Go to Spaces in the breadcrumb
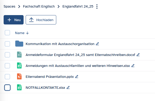Screen dimensions: 155x101 9,7
